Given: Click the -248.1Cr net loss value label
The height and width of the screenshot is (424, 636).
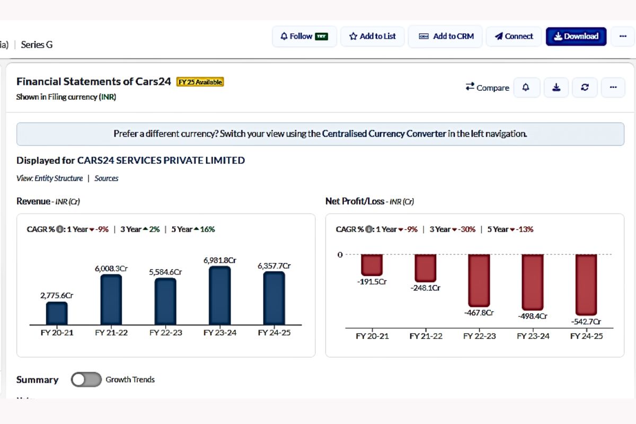Looking at the screenshot, I should pos(426,288).
